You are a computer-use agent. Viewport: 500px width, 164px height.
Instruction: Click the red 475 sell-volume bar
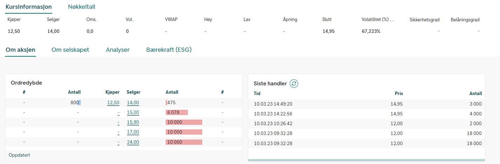pos(166,103)
